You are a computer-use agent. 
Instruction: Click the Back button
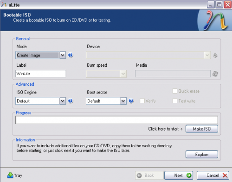149,176
